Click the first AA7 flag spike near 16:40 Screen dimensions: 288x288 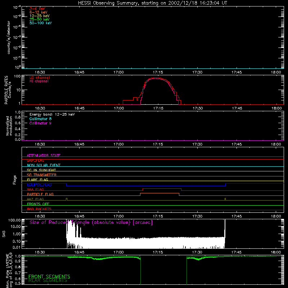[x=67, y=199]
